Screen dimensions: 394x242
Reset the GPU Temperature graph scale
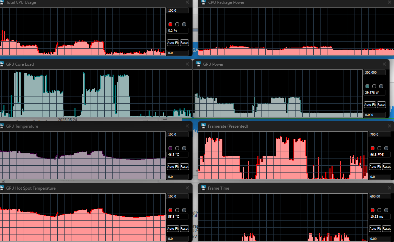tap(184, 167)
